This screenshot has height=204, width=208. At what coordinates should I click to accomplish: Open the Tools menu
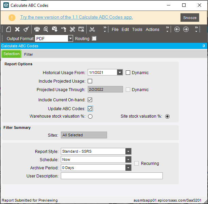137,30
